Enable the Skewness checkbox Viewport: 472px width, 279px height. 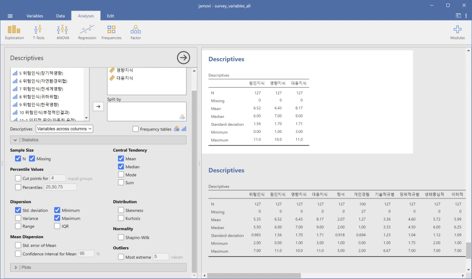(121, 210)
